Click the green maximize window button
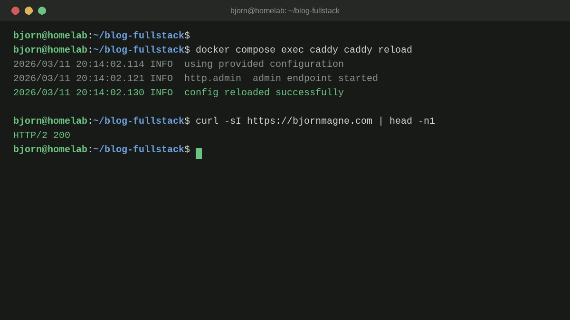The width and height of the screenshot is (570, 320). click(x=42, y=10)
